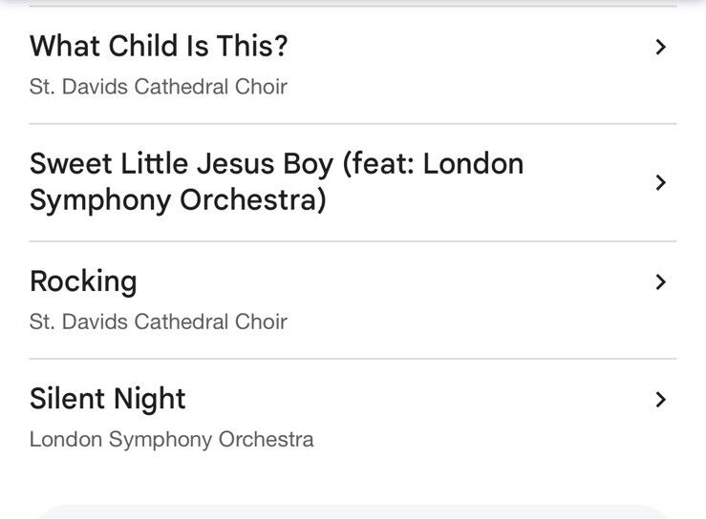Tap St. Davids Cathedral Choir under Rocking
The image size is (706, 519).
point(158,322)
